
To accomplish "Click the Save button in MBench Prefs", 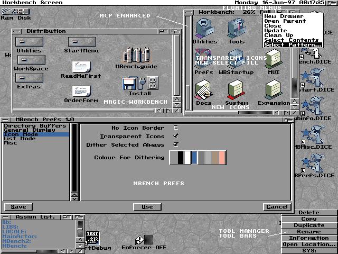I will tap(18, 207).
